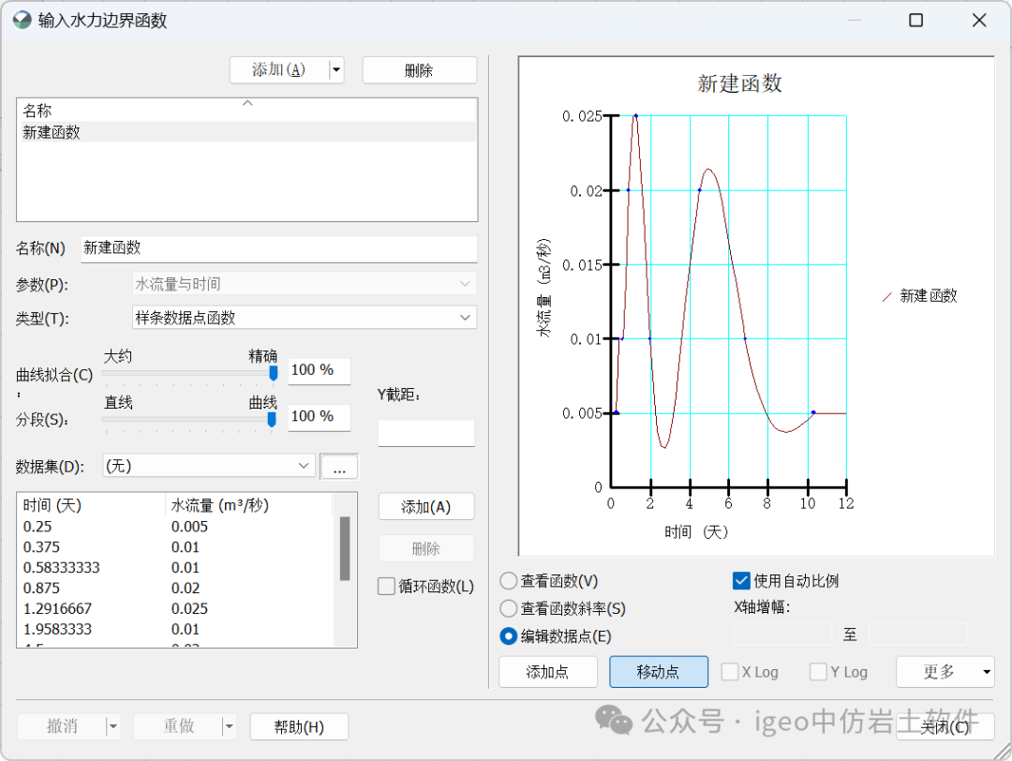
Task: Click the 添加点 button
Action: click(547, 671)
